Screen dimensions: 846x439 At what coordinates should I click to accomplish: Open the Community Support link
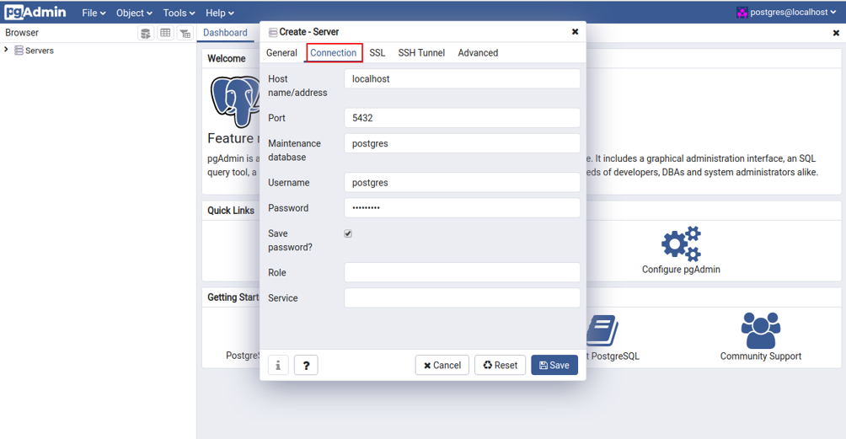click(x=761, y=356)
